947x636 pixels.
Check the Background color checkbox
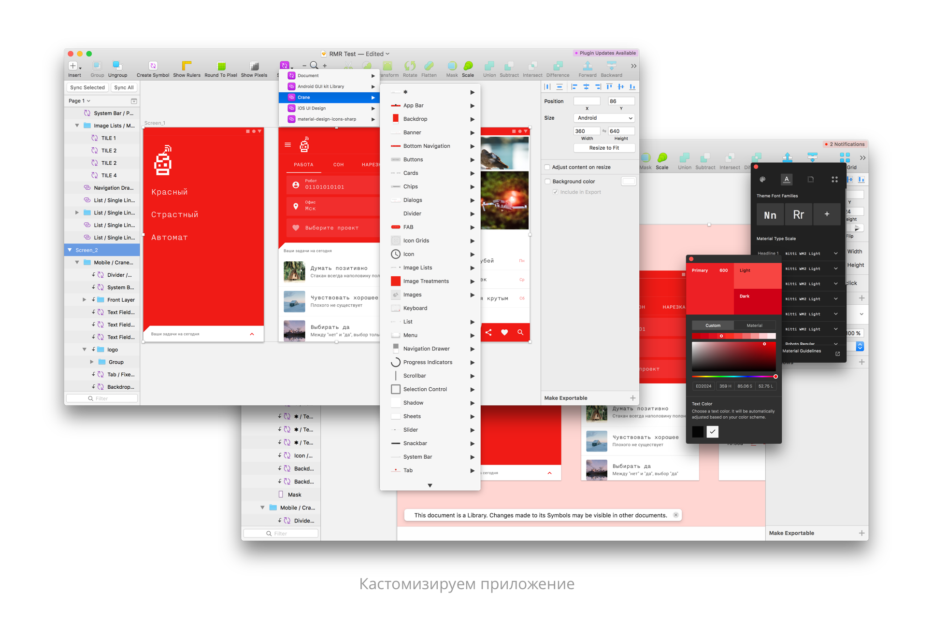click(547, 182)
